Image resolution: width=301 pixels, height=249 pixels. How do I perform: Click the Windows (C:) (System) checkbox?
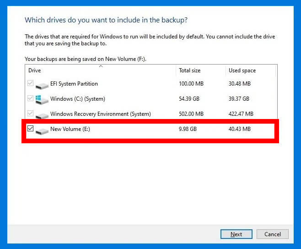pos(30,98)
